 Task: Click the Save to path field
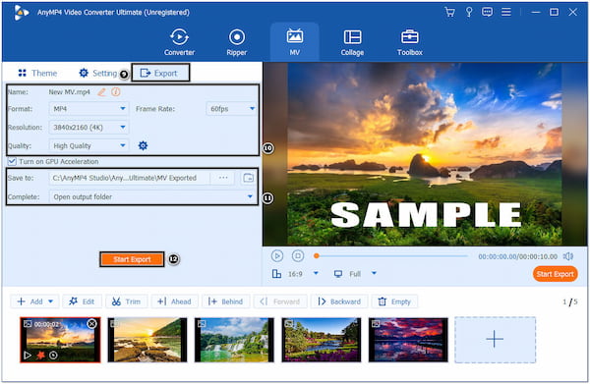click(129, 178)
